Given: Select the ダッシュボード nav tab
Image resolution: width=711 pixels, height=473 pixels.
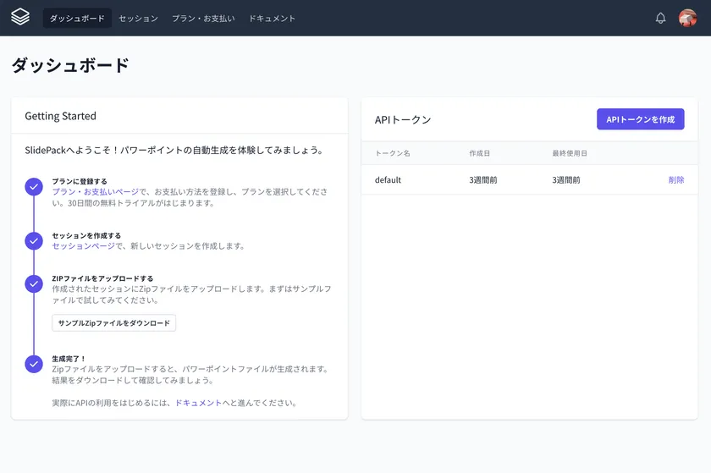Looking at the screenshot, I should coord(77,18).
